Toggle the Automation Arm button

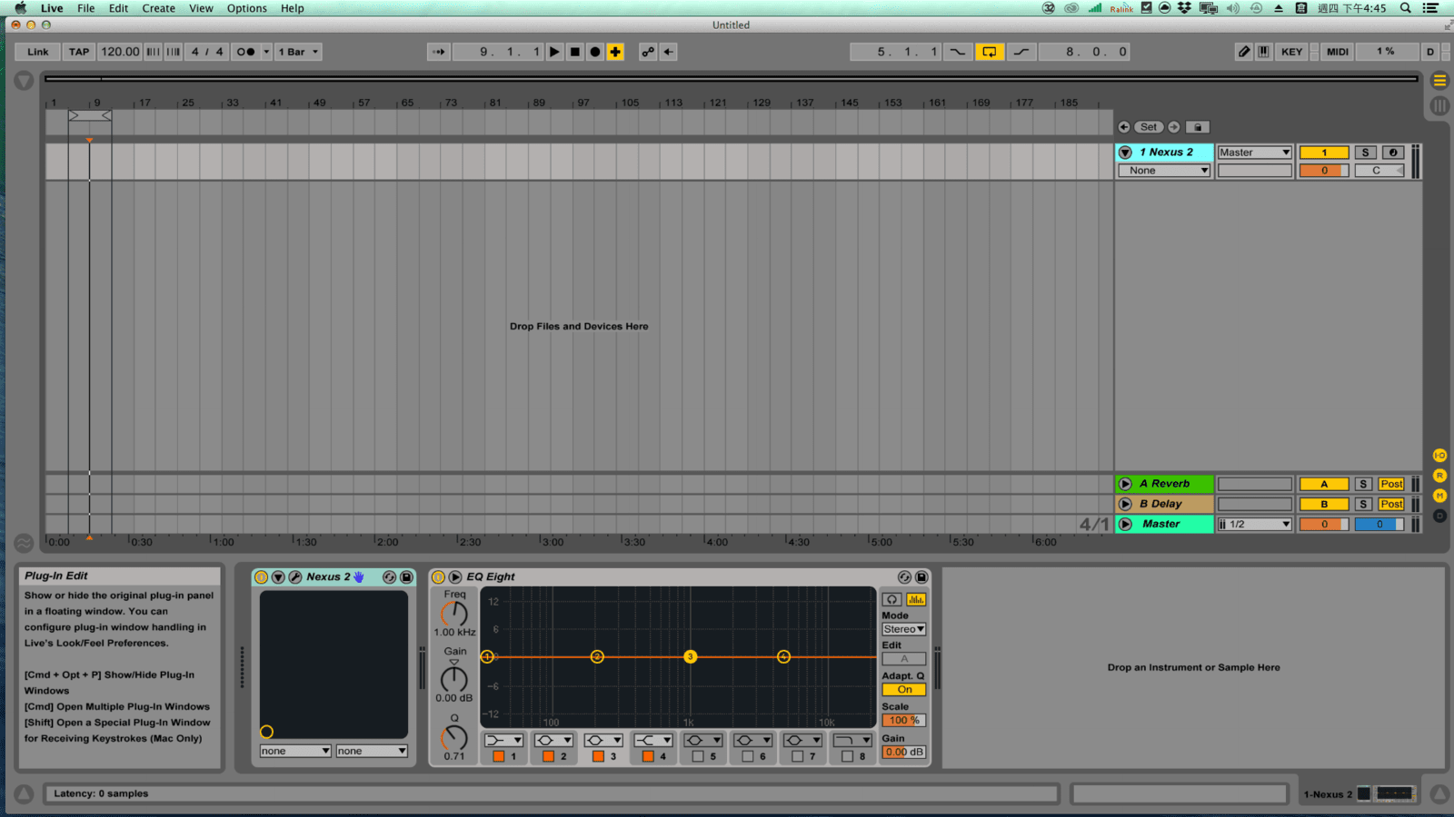(x=648, y=52)
